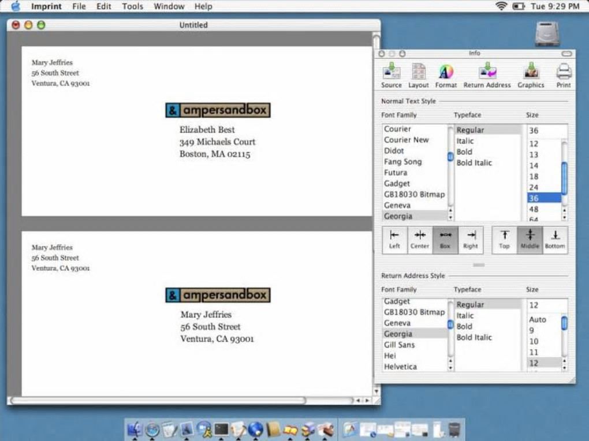Open Terminal from the Dock
The width and height of the screenshot is (589, 441).
tap(221, 429)
